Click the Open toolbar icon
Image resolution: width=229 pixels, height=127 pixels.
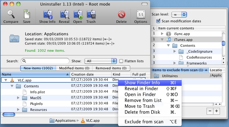tap(78, 14)
